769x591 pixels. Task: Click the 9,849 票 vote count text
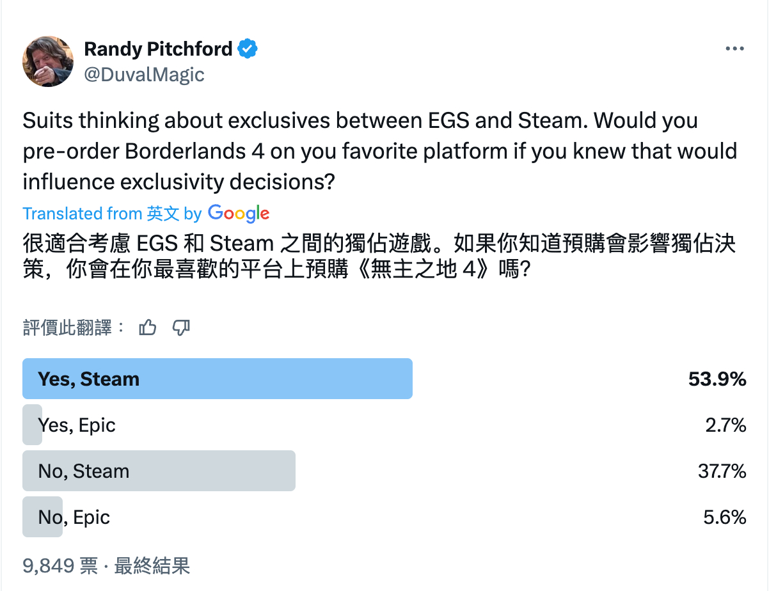click(x=60, y=565)
